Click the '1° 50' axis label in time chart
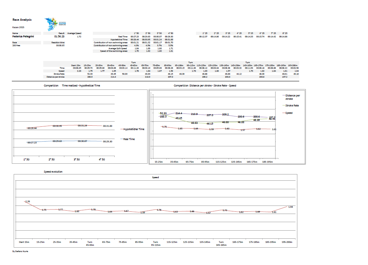This screenshot has height=265, width=368. (26, 159)
